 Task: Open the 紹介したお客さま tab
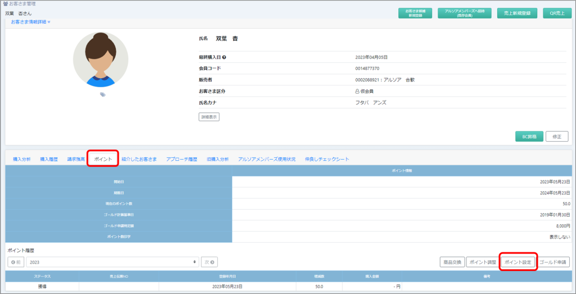139,159
